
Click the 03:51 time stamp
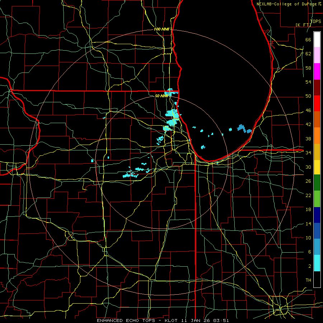221,320
